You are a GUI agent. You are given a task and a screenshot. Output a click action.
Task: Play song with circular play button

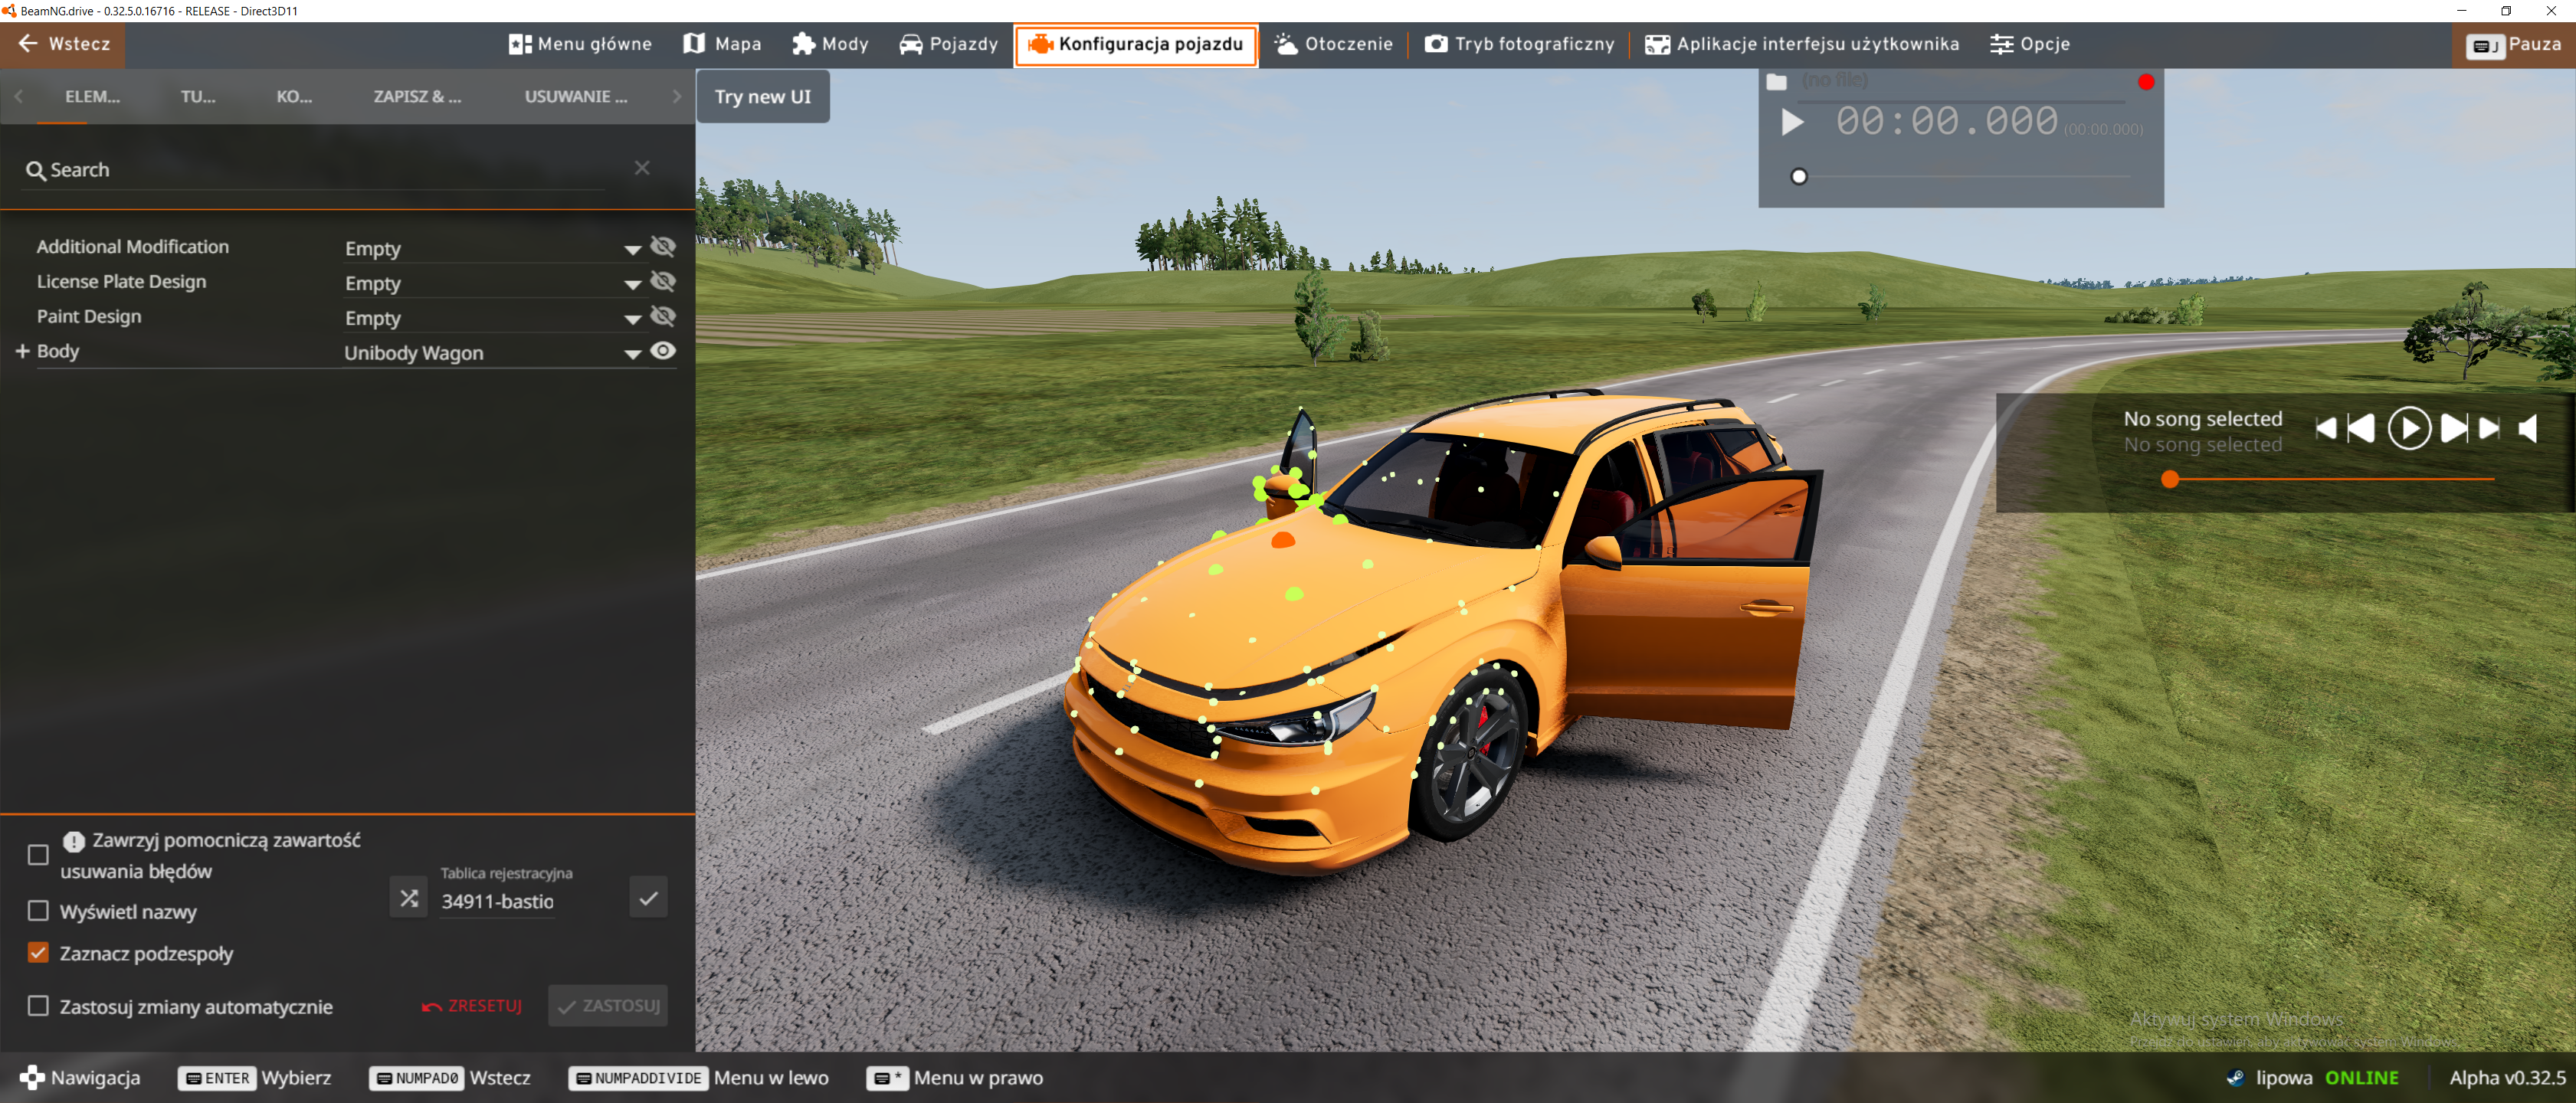[2408, 429]
